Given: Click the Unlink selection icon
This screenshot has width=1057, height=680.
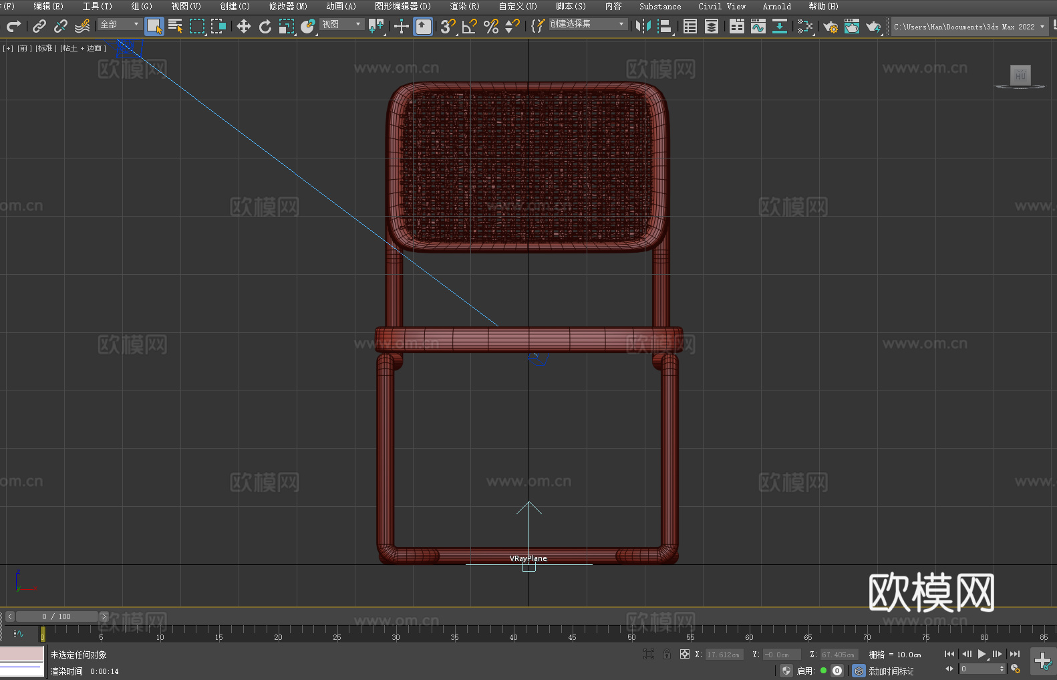Looking at the screenshot, I should click(61, 26).
